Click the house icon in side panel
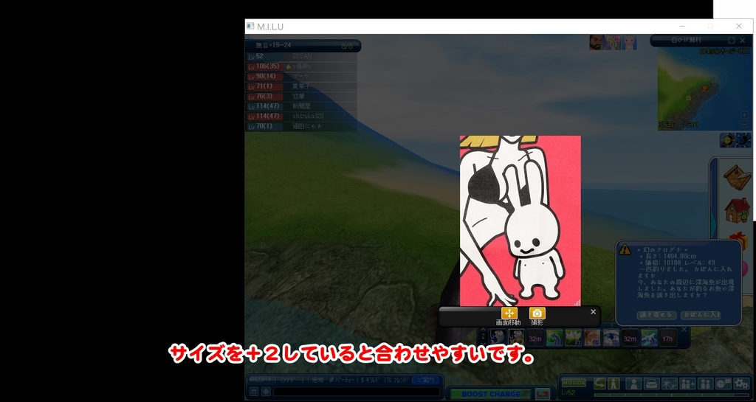756x402 pixels. click(736, 209)
